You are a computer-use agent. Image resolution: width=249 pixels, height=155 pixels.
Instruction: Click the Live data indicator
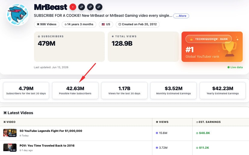coord(235,67)
